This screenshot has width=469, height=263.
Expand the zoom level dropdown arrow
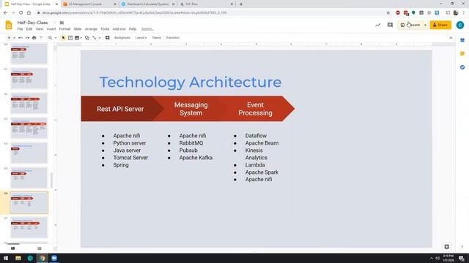(56, 38)
